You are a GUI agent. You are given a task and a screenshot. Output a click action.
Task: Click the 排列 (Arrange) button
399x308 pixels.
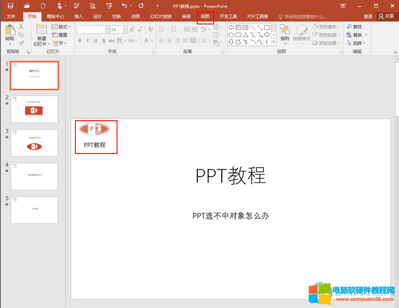[285, 38]
